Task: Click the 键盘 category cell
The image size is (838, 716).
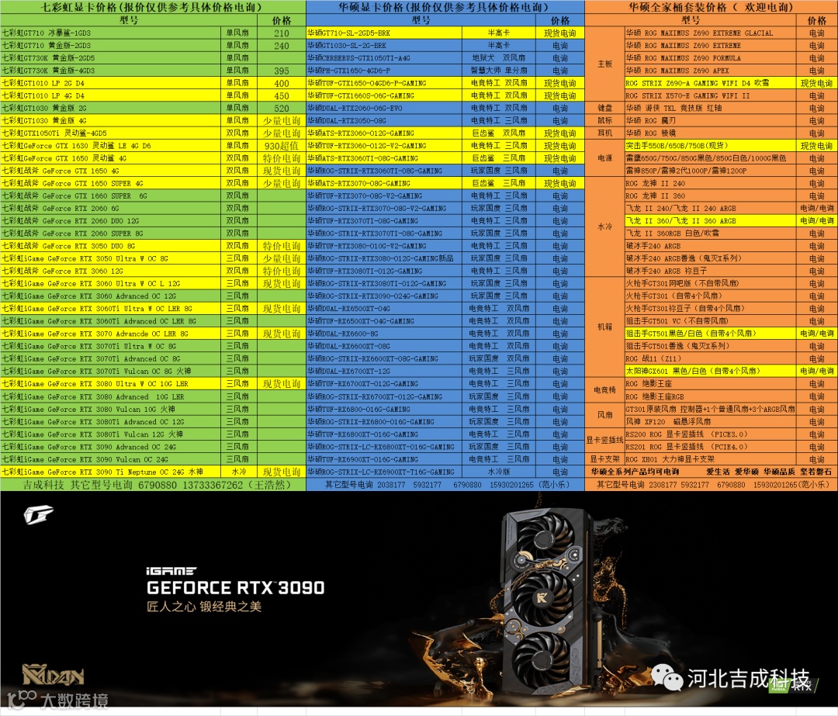Action: tap(604, 108)
